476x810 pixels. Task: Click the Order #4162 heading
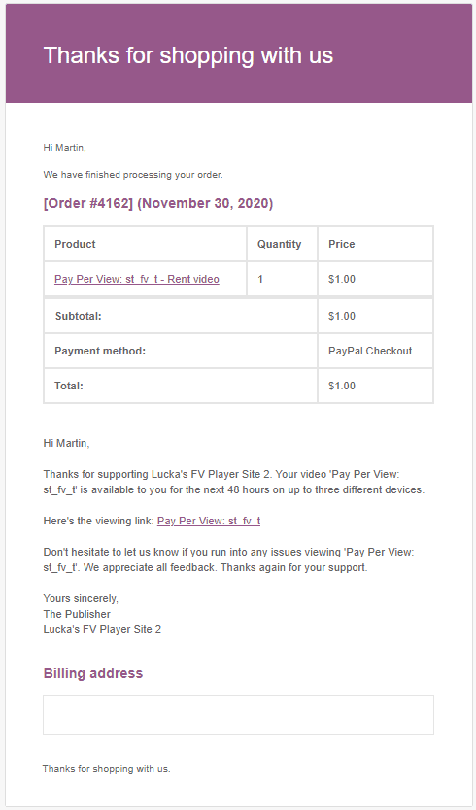pos(158,204)
